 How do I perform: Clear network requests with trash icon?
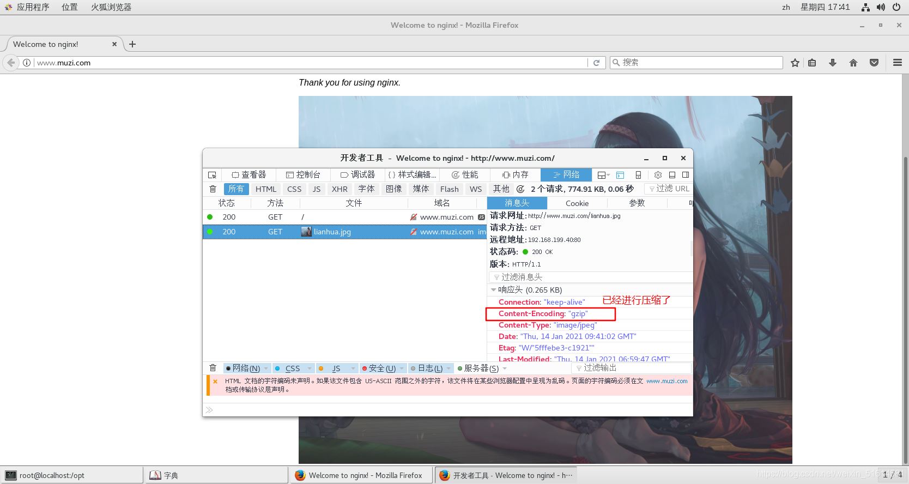click(213, 189)
